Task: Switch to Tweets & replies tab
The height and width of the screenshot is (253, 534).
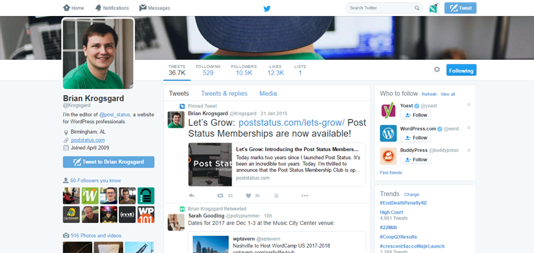Action: tap(224, 93)
